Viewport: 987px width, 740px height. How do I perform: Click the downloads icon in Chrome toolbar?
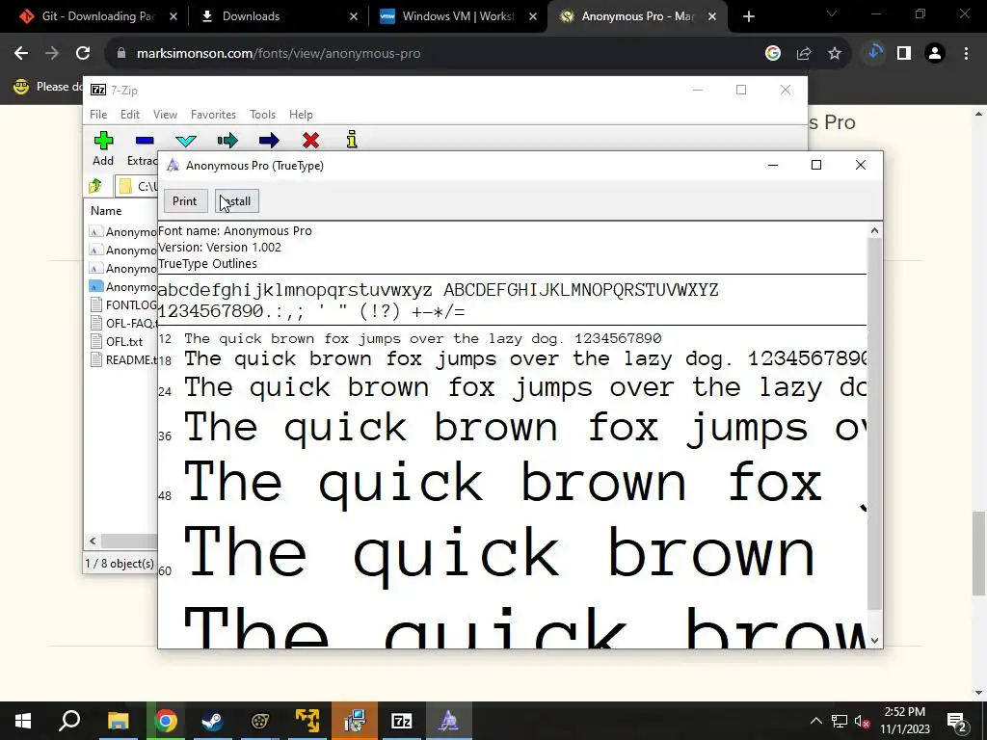click(874, 53)
